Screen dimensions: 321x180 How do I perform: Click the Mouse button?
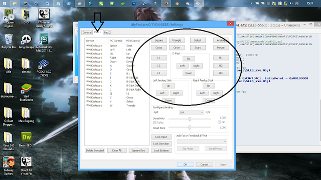click(x=221, y=47)
